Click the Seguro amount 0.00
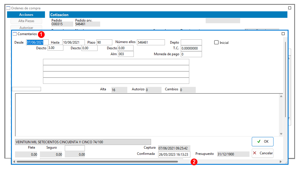299x169 pixels. pos(51,155)
